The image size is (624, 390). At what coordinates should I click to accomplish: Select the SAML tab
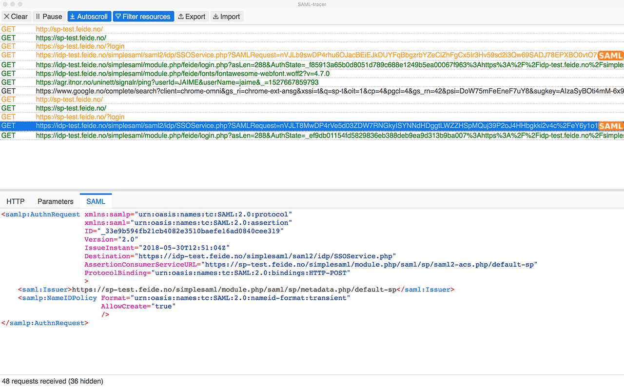(x=96, y=201)
